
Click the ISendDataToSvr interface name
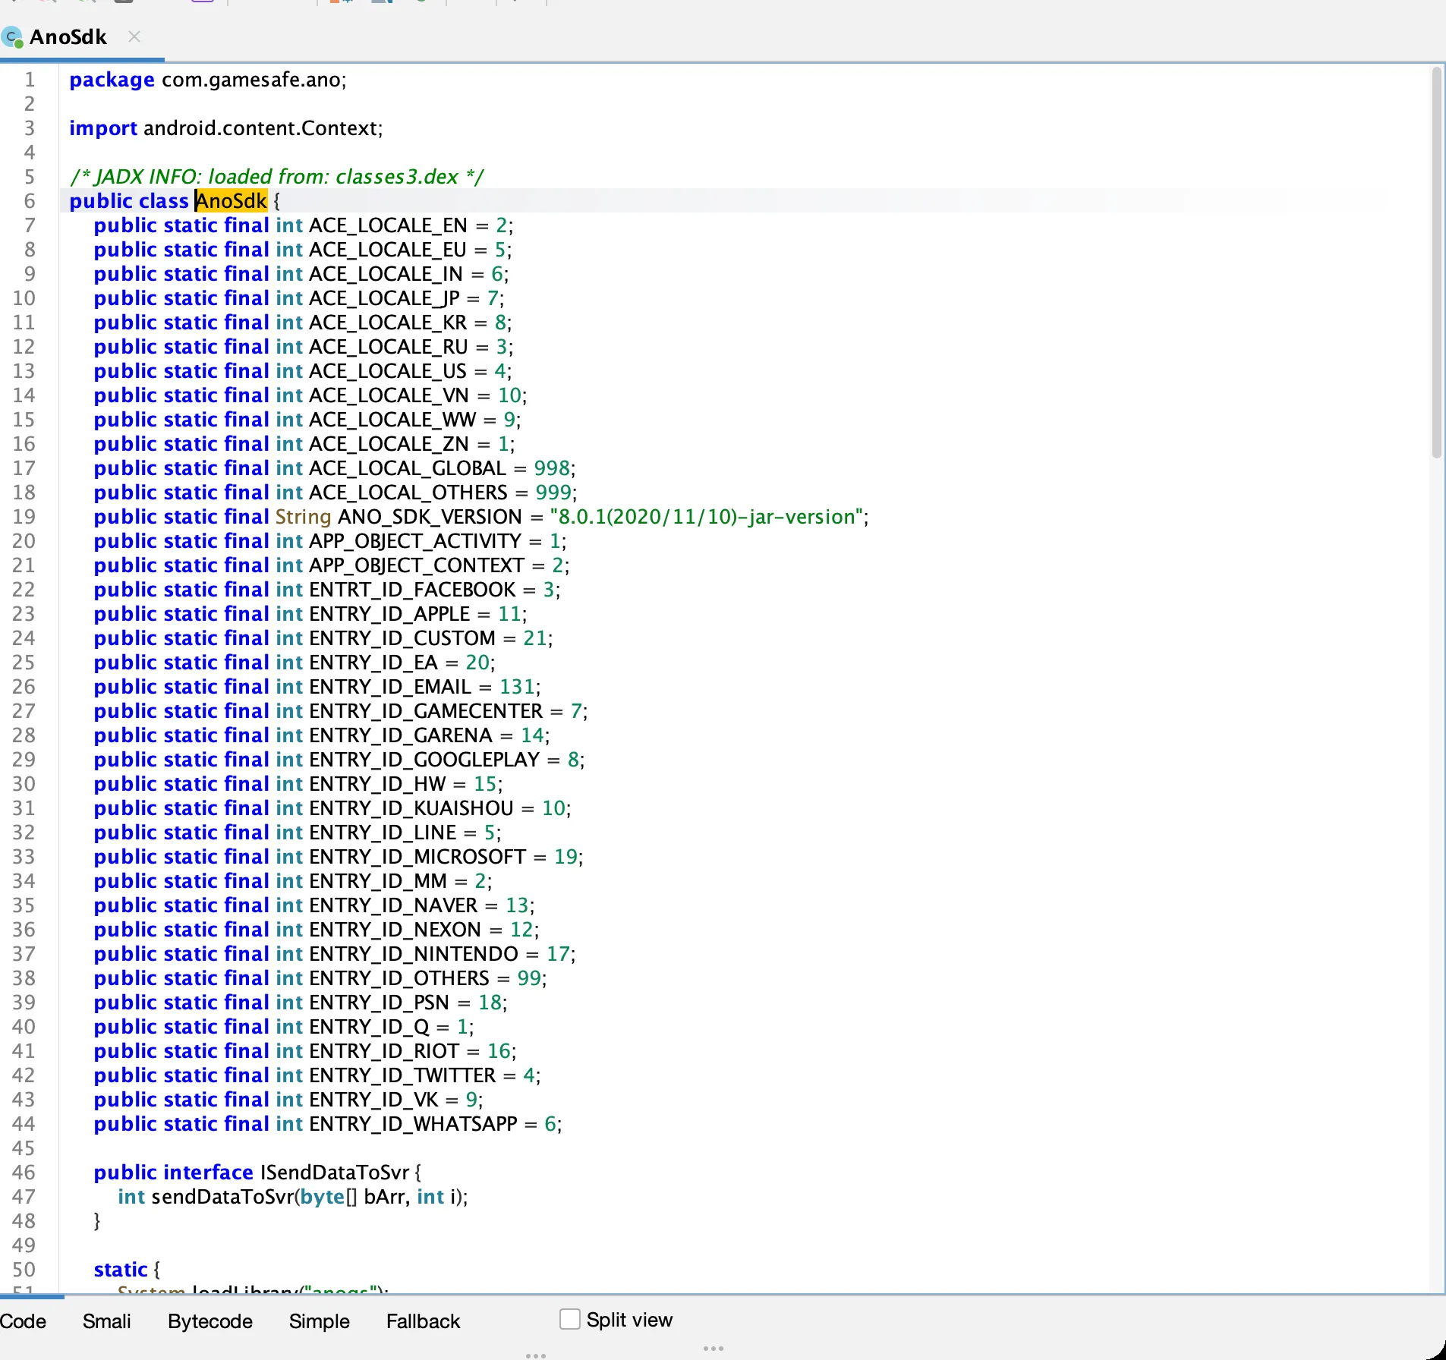click(x=335, y=1173)
